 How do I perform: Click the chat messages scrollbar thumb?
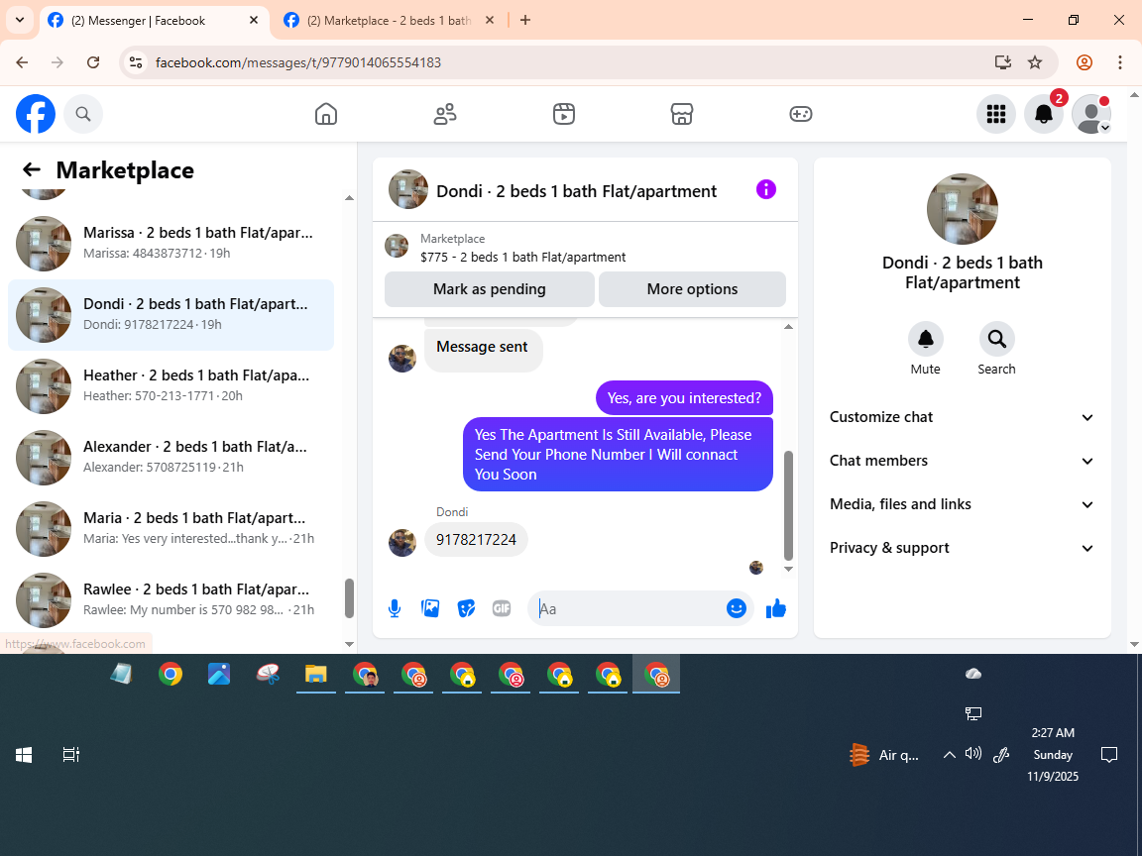click(x=788, y=505)
